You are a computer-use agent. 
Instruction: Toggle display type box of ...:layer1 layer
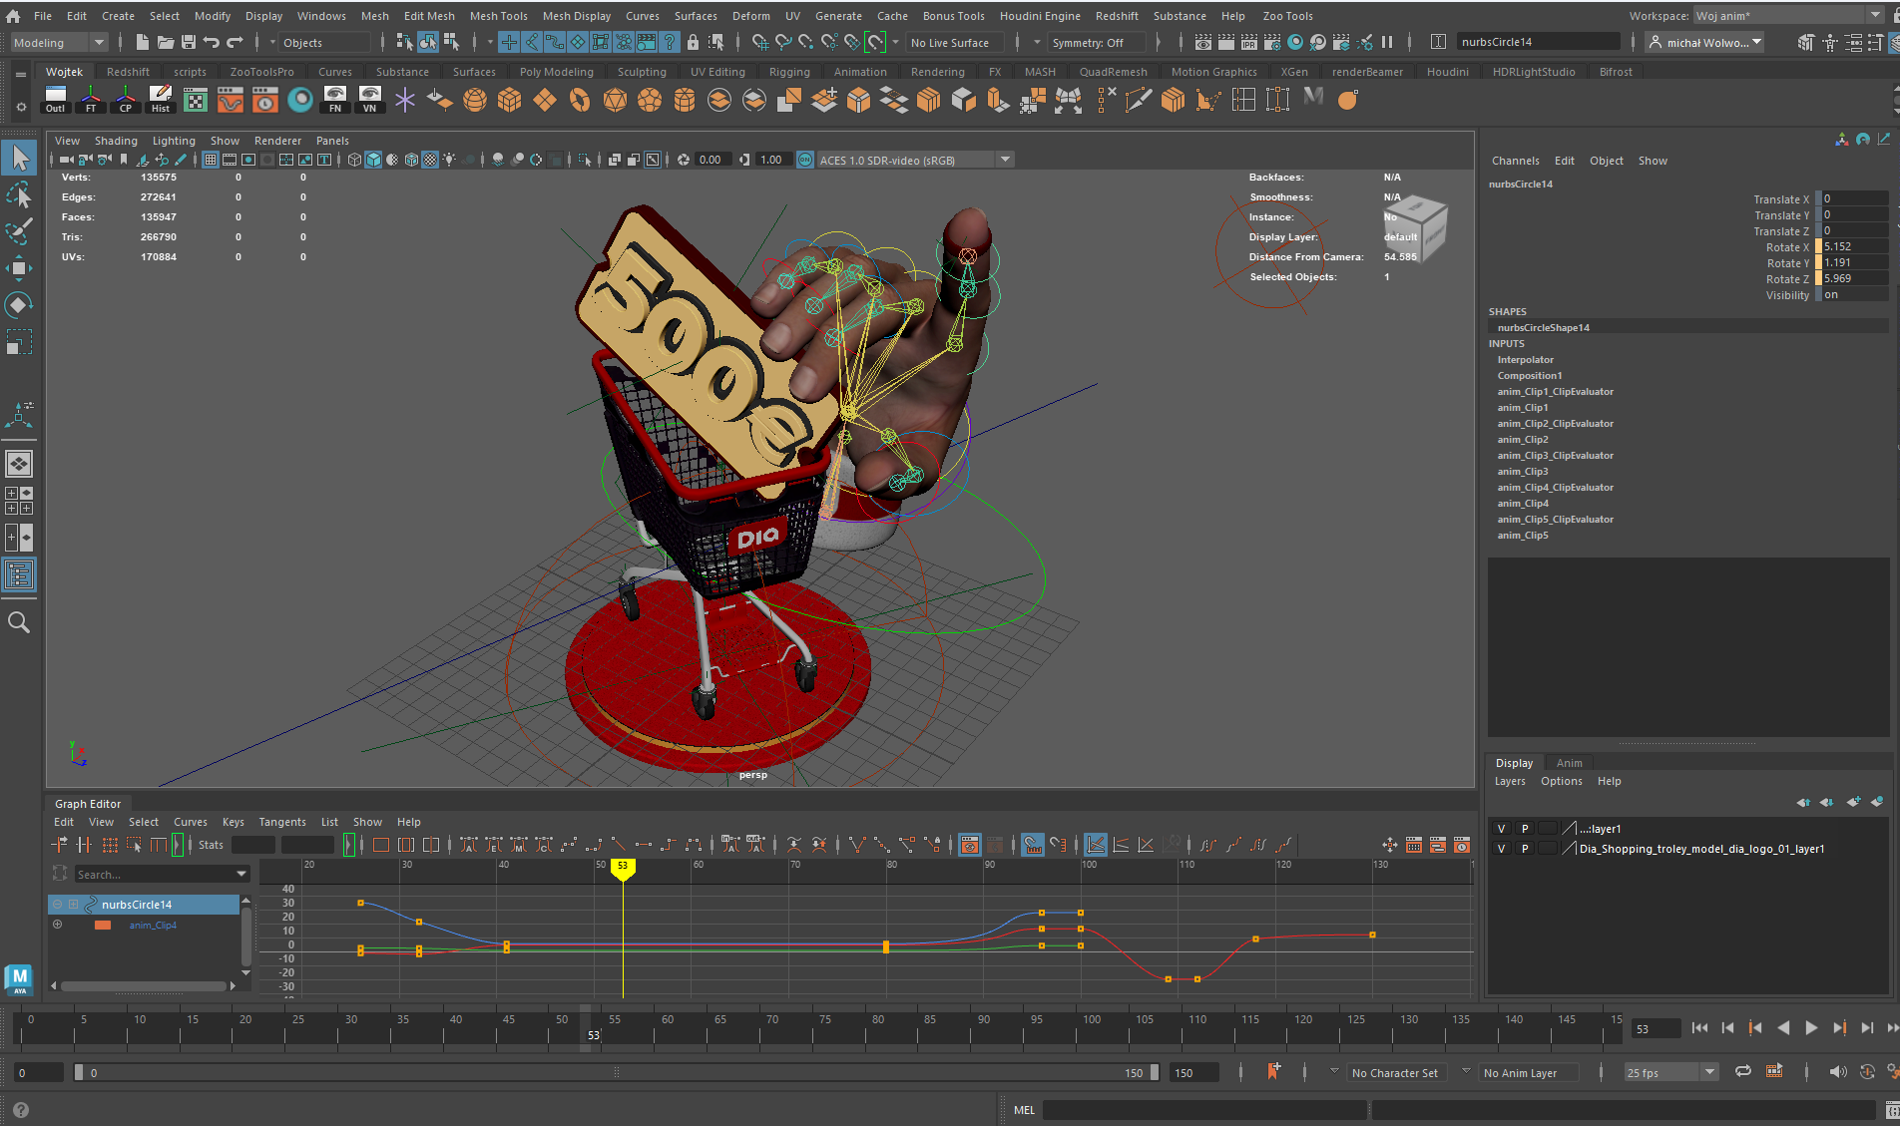click(1548, 828)
